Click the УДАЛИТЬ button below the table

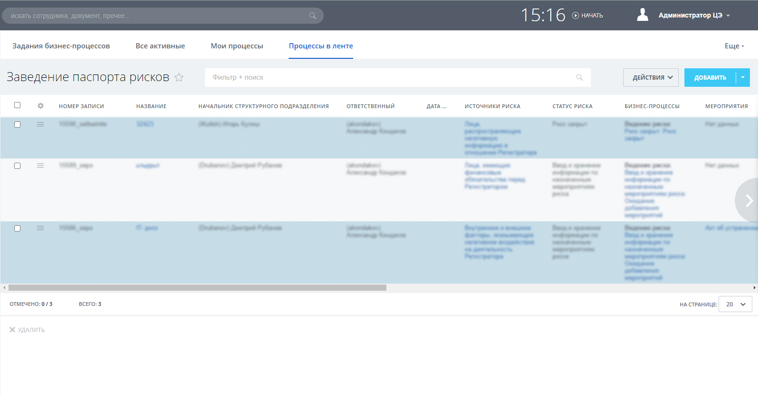coord(27,330)
